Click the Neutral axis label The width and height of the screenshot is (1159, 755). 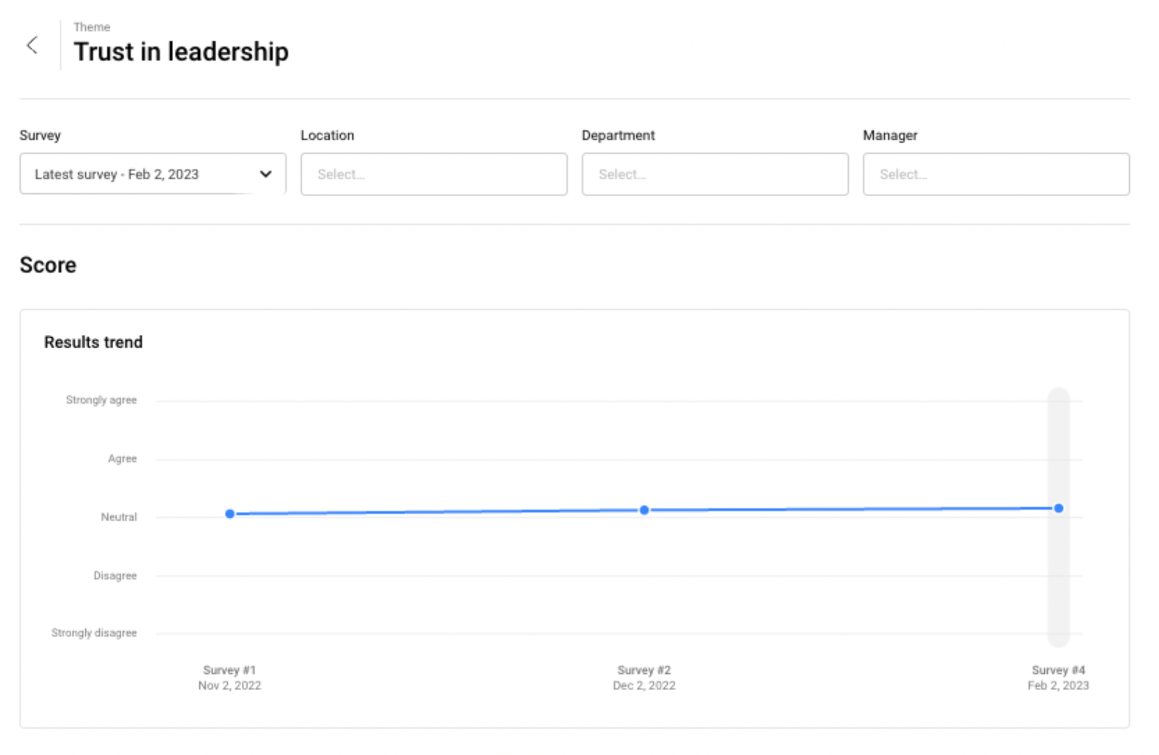[119, 517]
